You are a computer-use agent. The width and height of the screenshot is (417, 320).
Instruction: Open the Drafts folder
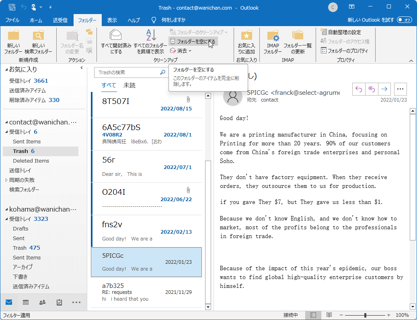tap(21, 228)
